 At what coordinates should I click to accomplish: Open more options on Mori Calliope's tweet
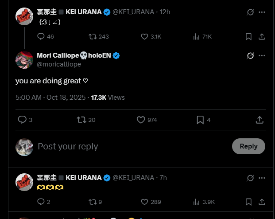coord(262,56)
